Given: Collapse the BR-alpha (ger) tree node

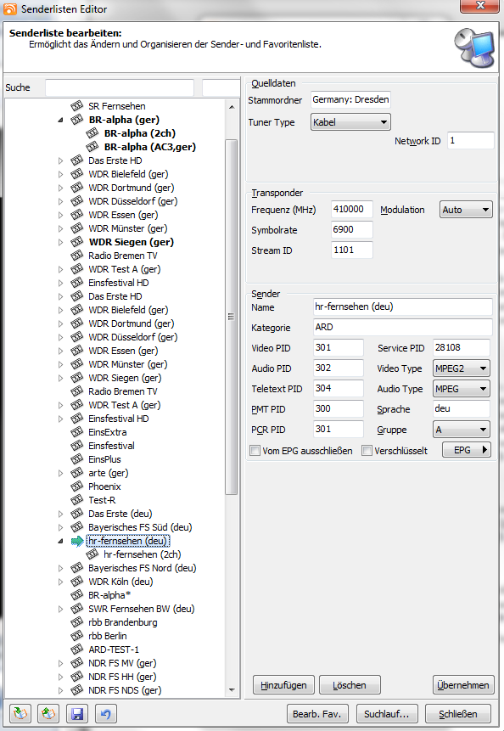Looking at the screenshot, I should [x=60, y=121].
